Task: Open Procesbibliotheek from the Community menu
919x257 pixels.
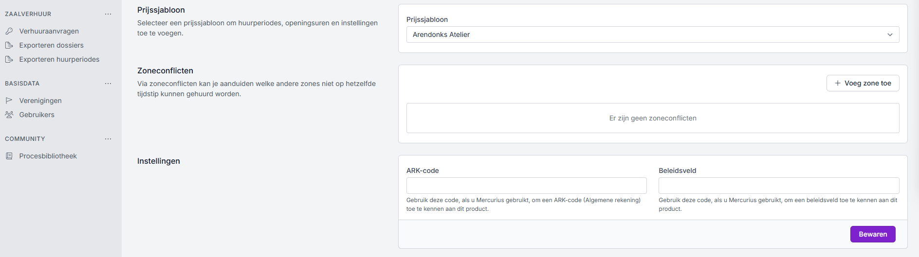Action: pos(48,156)
